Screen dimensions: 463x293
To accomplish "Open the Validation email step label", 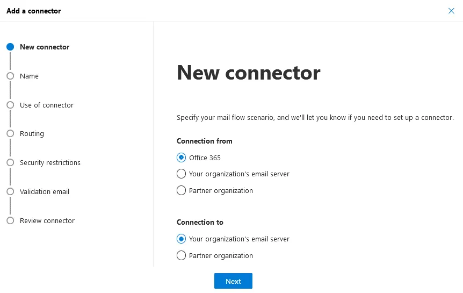I will click(45, 191).
